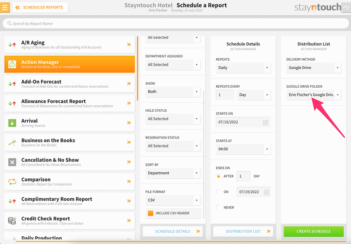Open the Sort By Department dropdown
The width and height of the screenshot is (351, 244).
click(x=173, y=173)
